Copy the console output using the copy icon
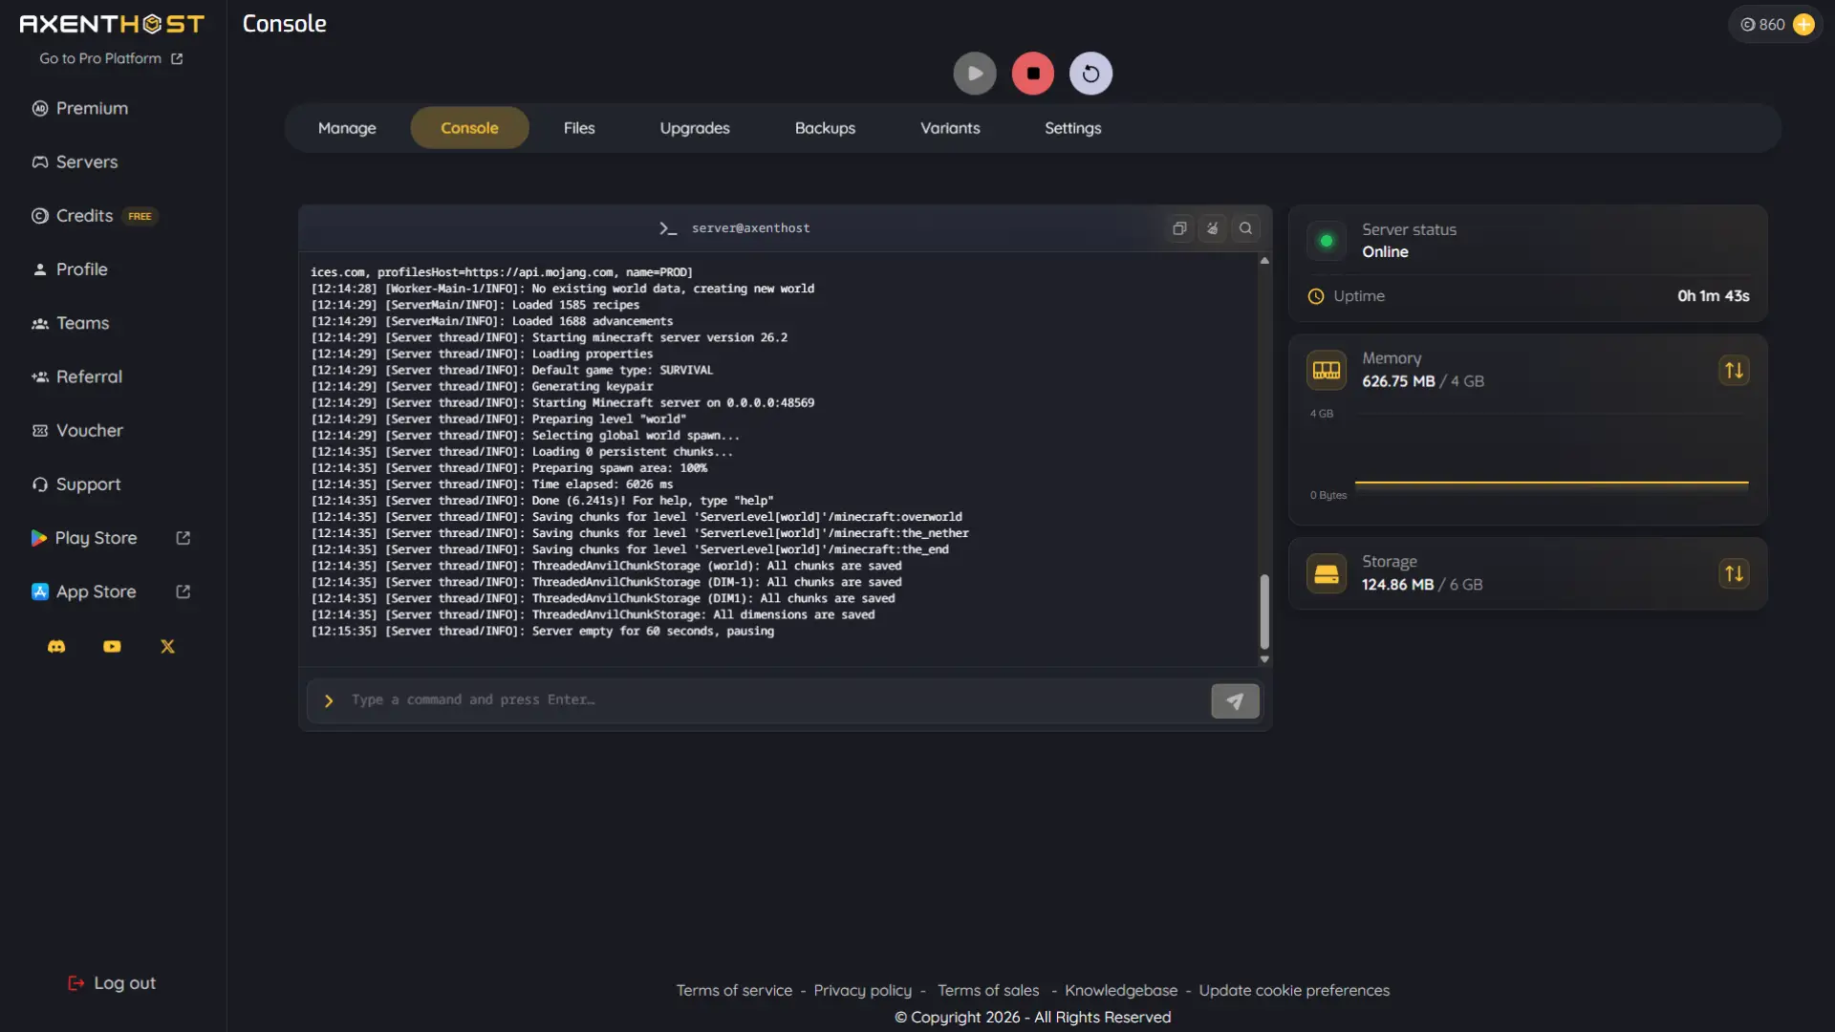This screenshot has width=1835, height=1032. (1179, 228)
